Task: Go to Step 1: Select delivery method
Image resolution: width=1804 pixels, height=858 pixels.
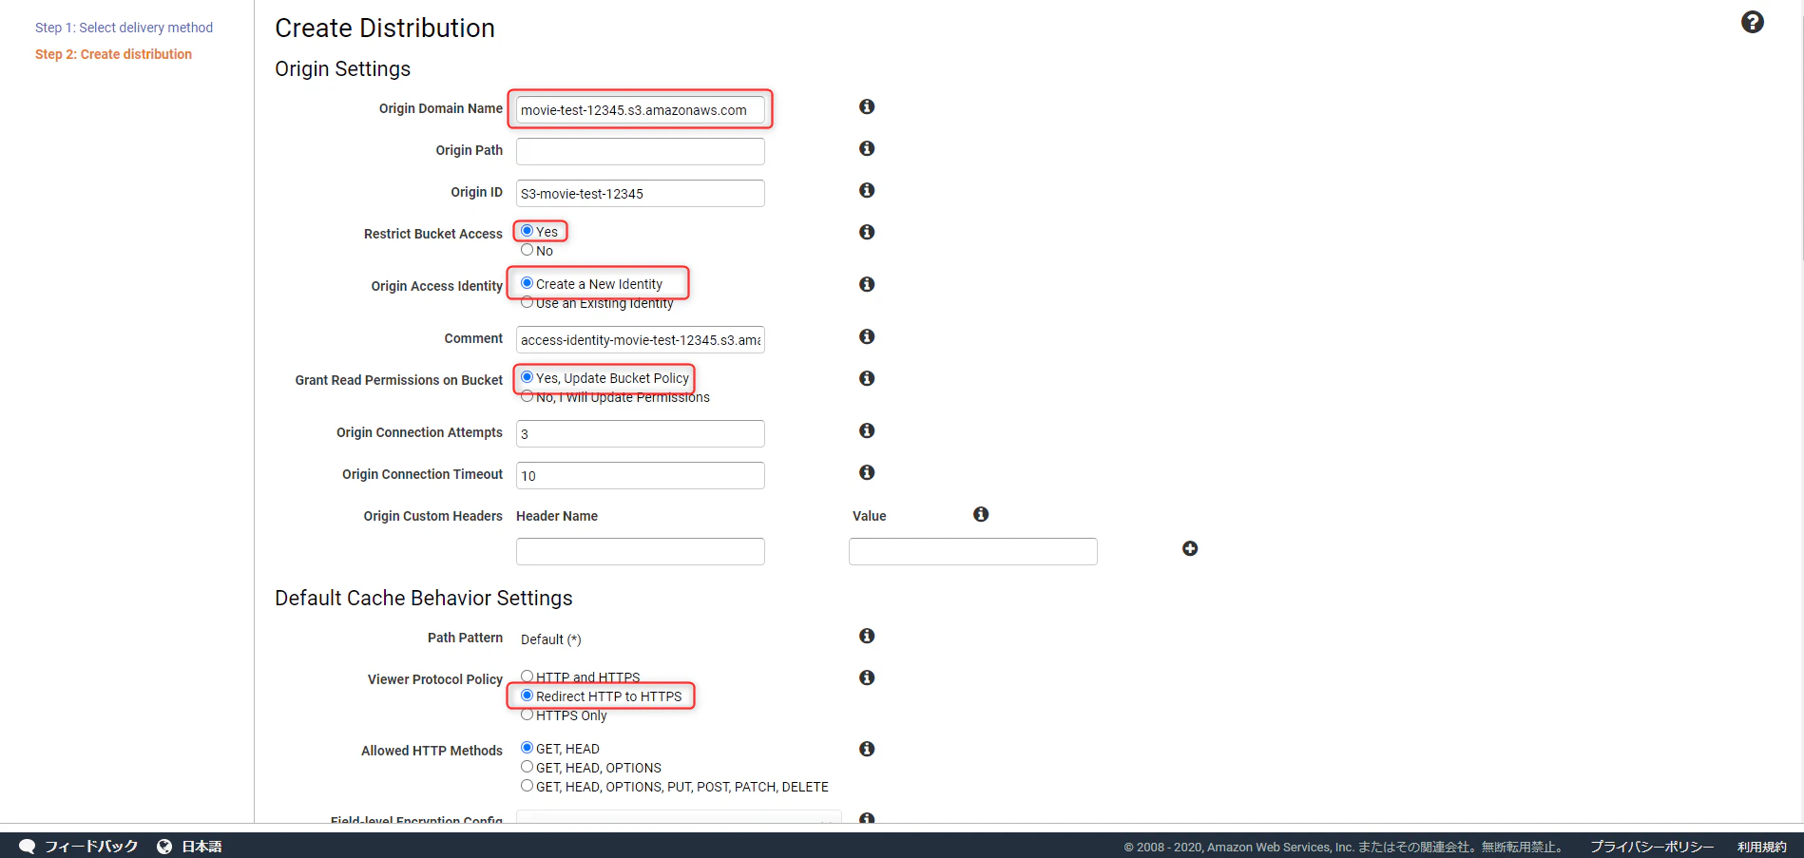Action: point(124,28)
